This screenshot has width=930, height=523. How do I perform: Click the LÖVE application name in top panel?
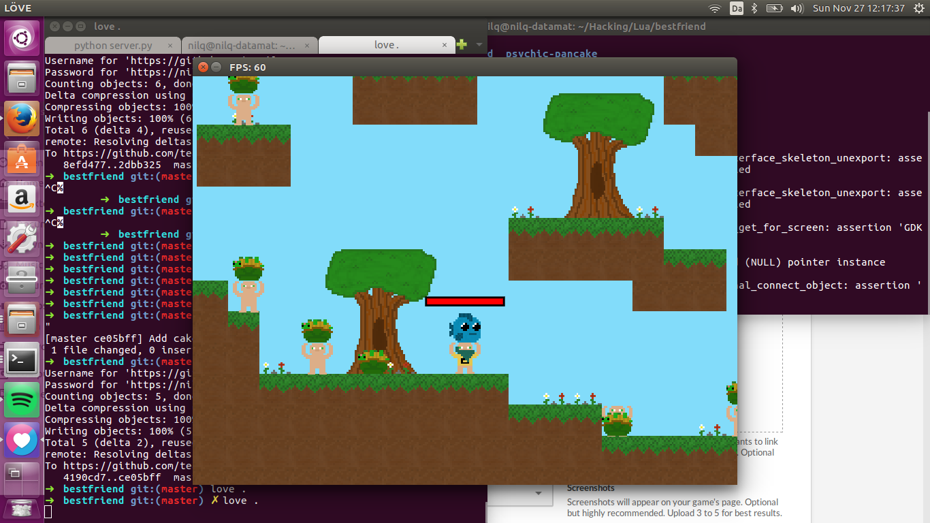(x=18, y=8)
